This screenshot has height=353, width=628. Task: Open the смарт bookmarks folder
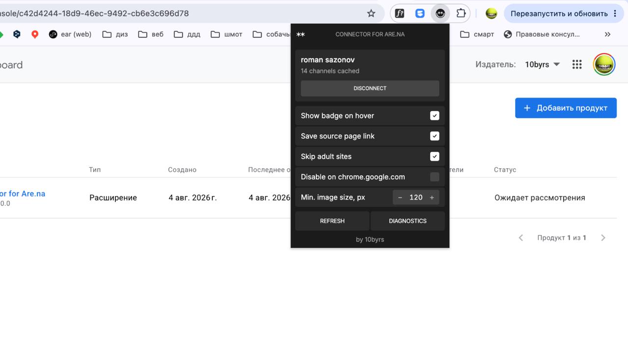(x=477, y=34)
